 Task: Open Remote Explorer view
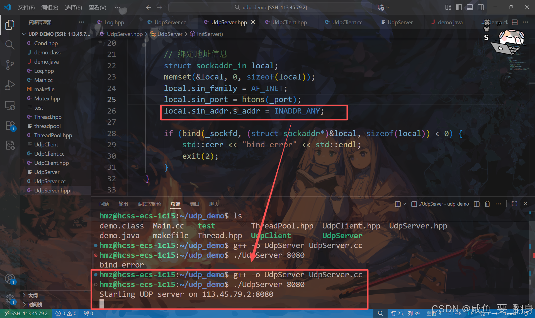click(x=10, y=105)
